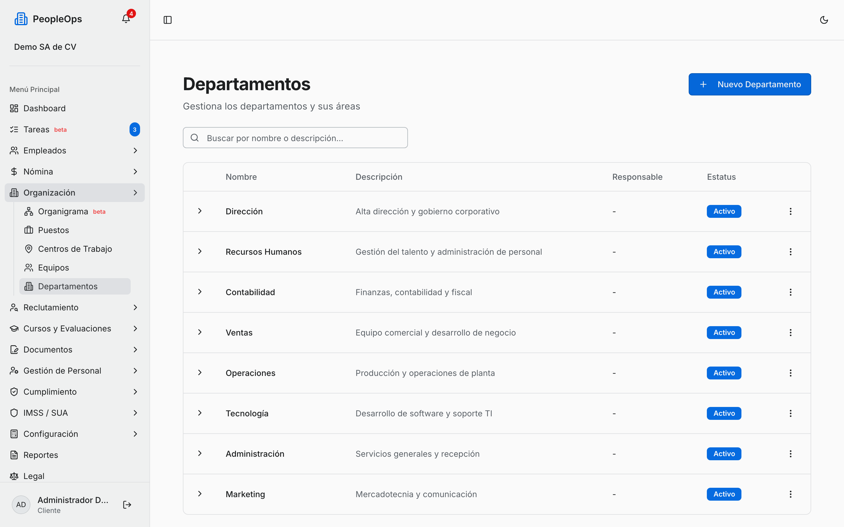
Task: Click the Nombre column header
Action: [241, 177]
